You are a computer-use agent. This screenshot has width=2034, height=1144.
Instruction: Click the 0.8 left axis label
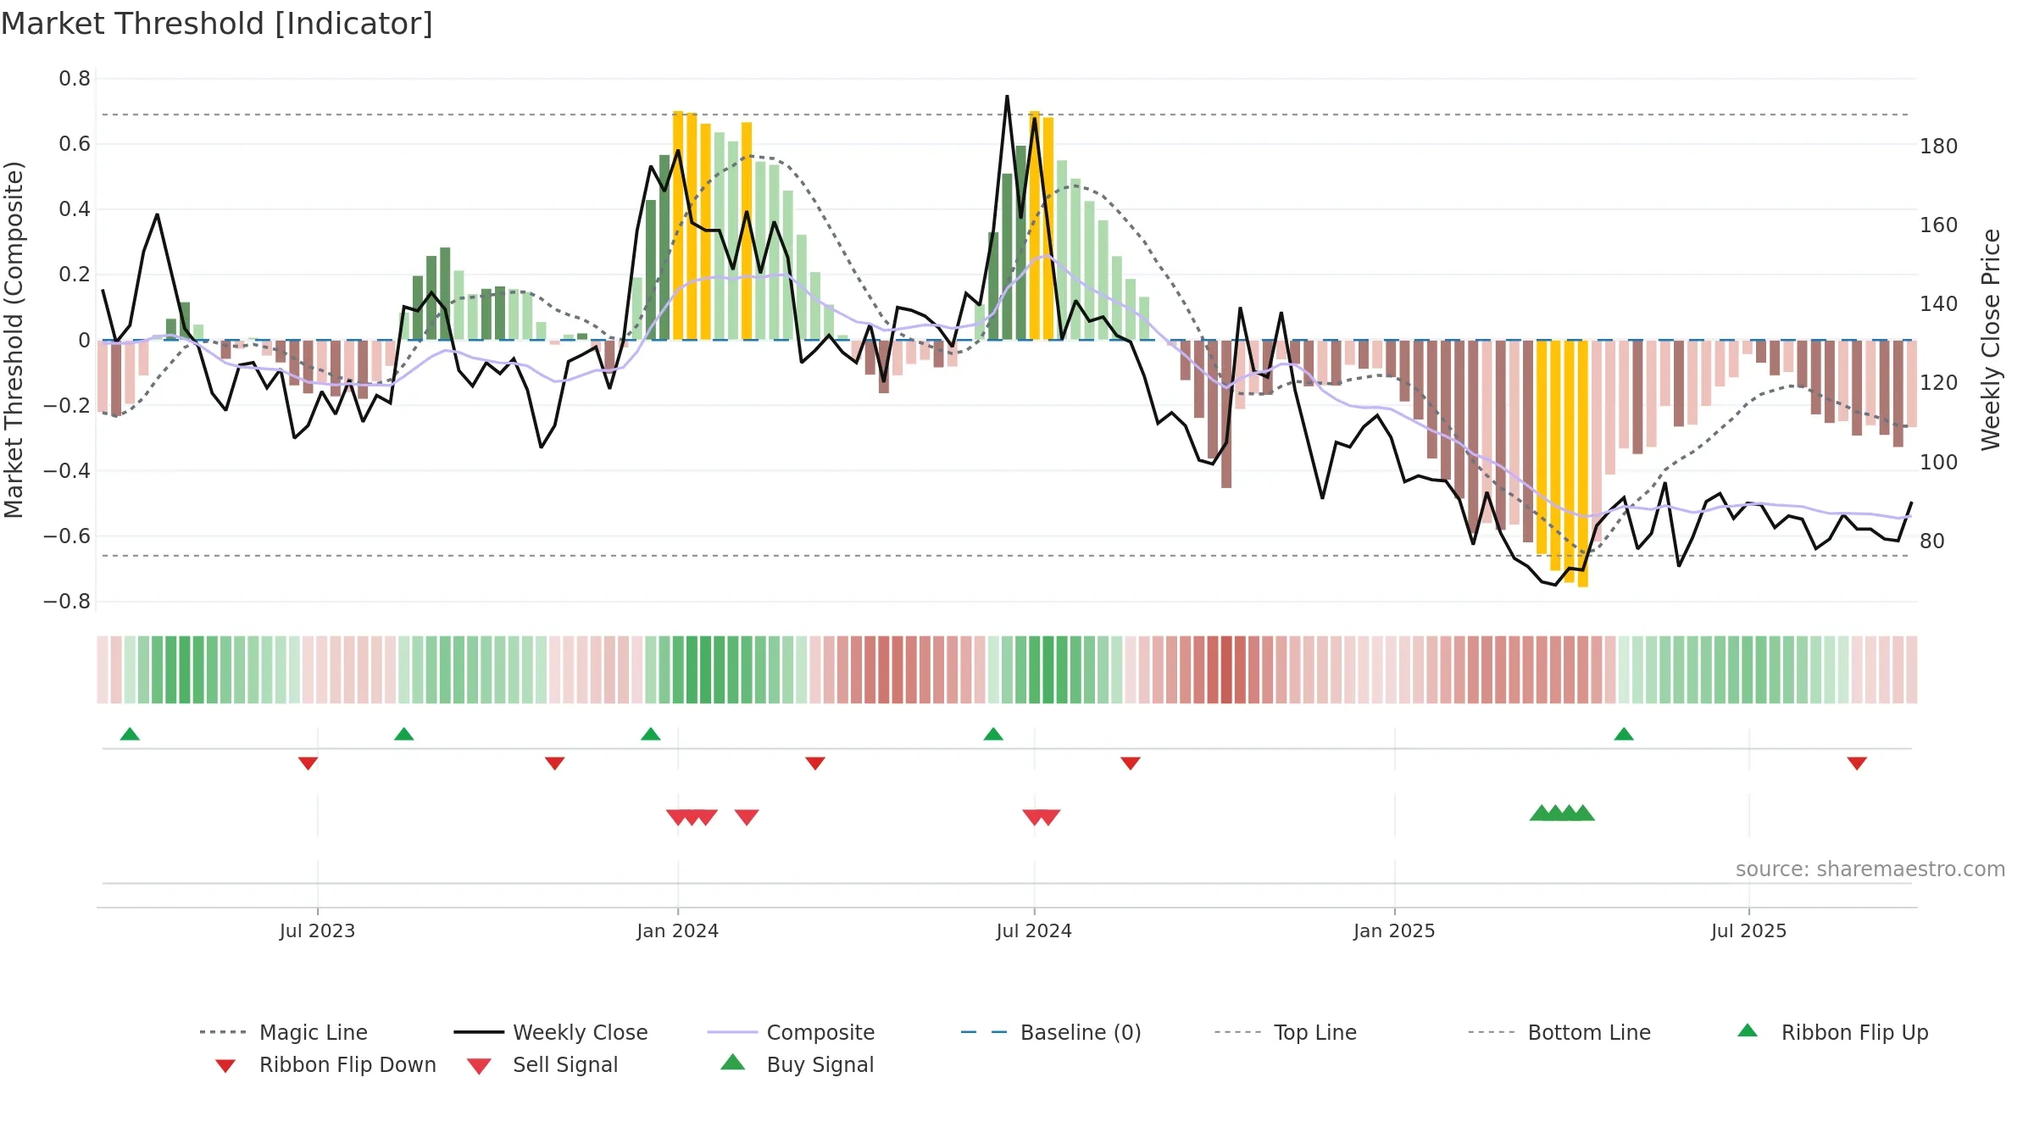[x=75, y=79]
